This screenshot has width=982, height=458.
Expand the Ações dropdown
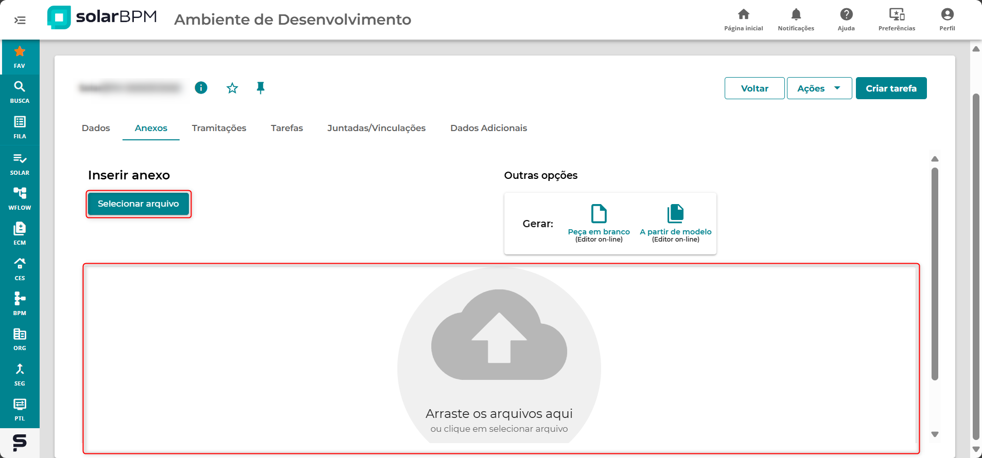click(x=819, y=88)
